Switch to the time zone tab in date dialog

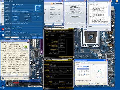click(x=83, y=63)
